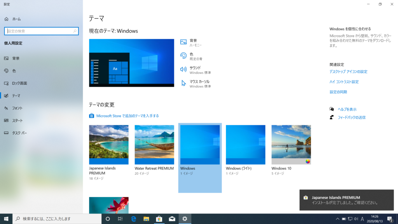The image size is (398, 224).
Task: Select the Windows (ライト) theme thumbnail
Action: [x=246, y=145]
